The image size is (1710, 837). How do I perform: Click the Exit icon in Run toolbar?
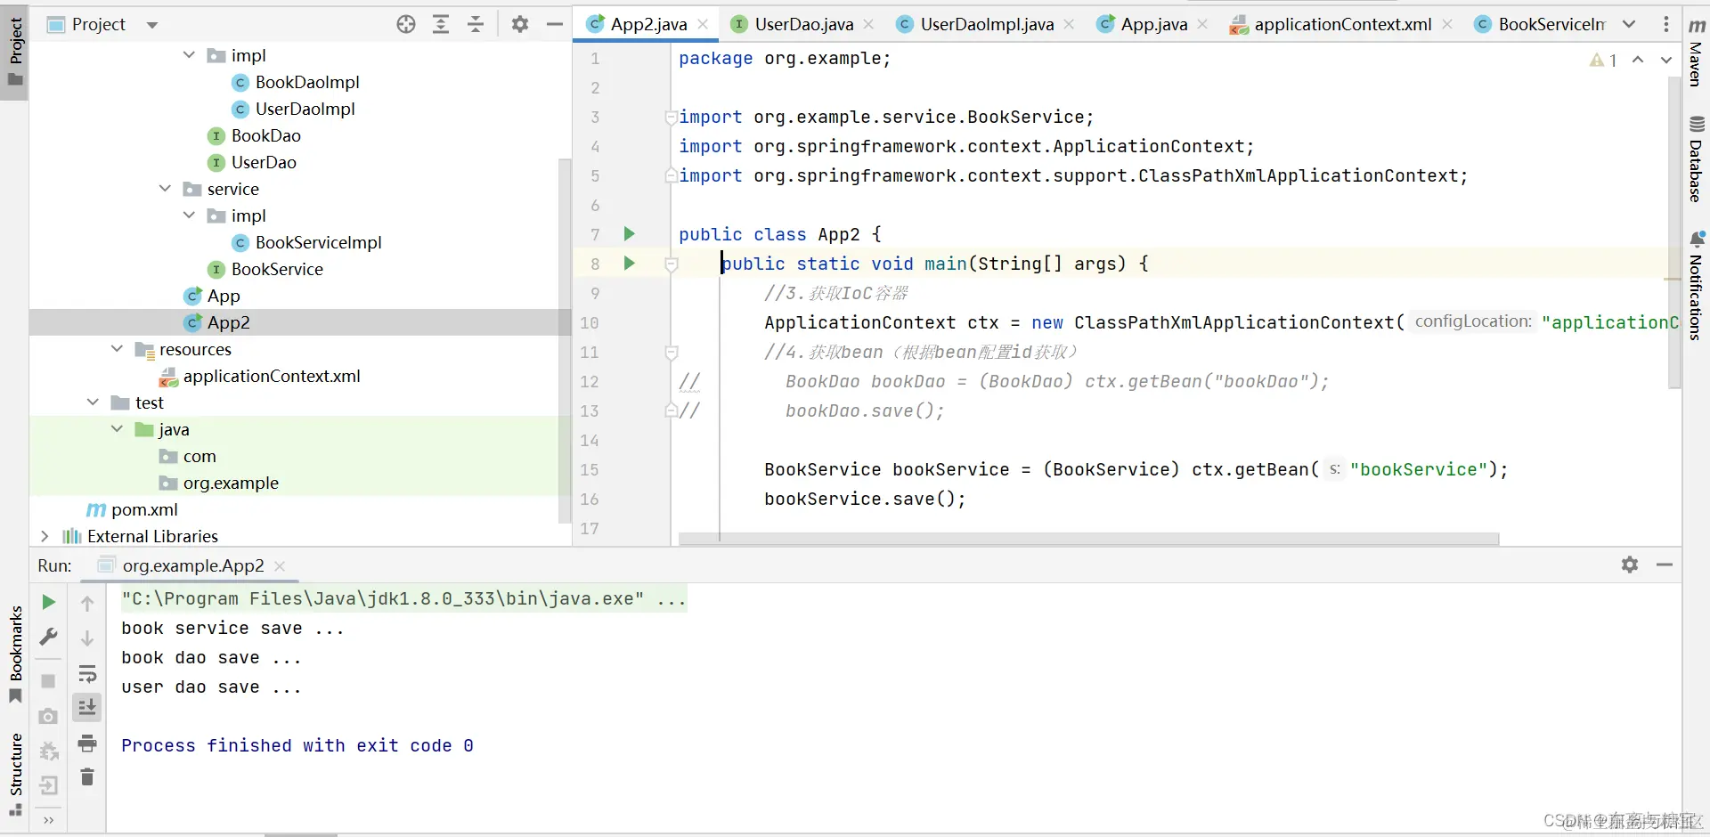pyautogui.click(x=49, y=785)
